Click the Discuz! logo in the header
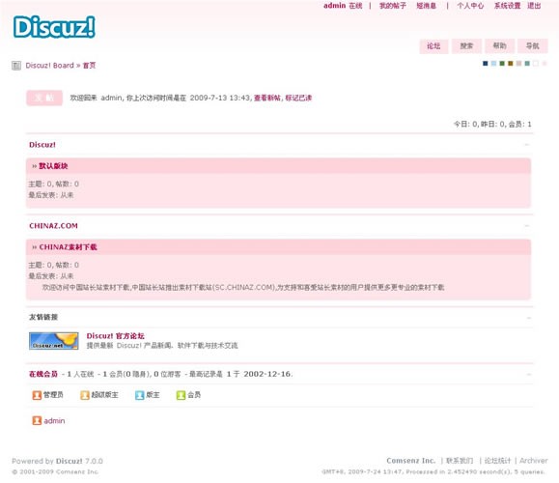This screenshot has height=483, width=559. 54,27
